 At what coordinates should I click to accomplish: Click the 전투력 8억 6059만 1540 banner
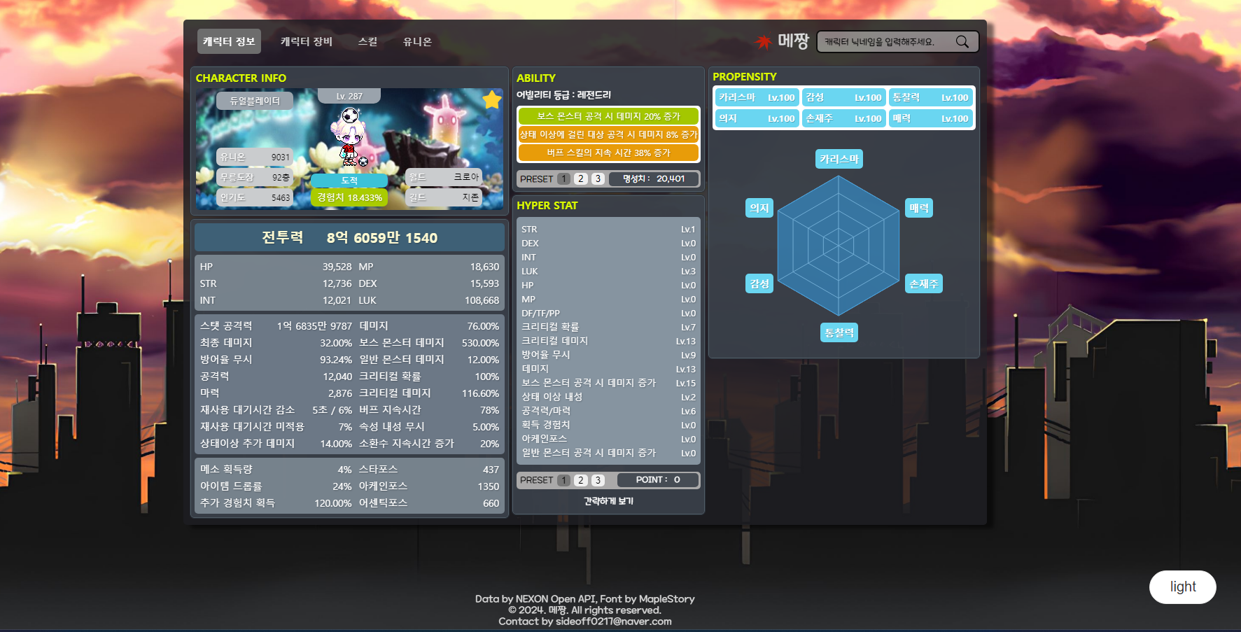click(x=349, y=238)
